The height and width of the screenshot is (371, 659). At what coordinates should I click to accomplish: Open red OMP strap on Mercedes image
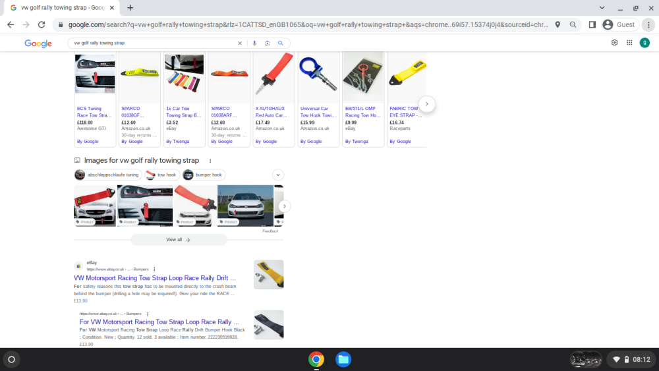94,206
